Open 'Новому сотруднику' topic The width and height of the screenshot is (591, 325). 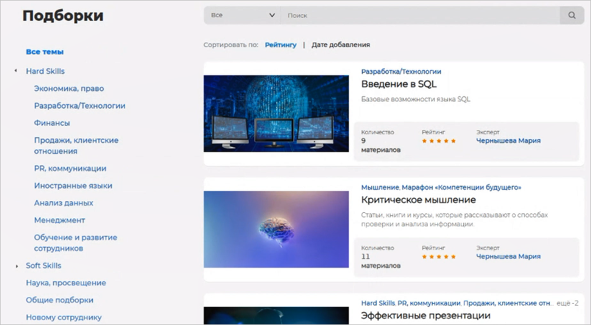point(64,317)
